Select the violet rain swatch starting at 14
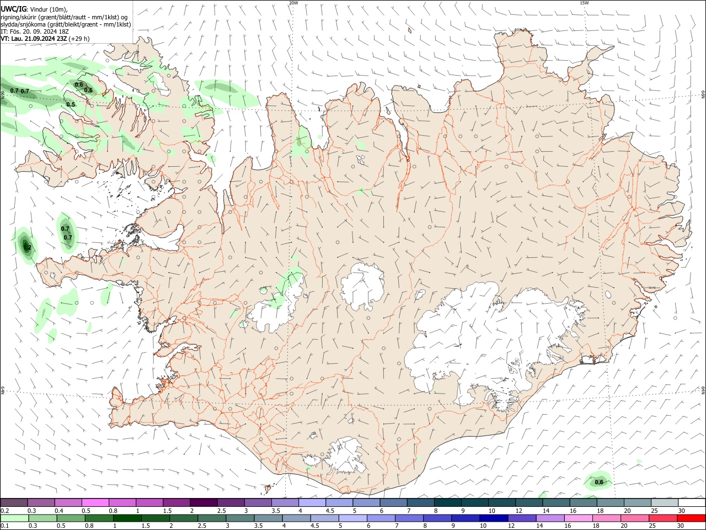This screenshot has height=530, width=706. point(549,518)
